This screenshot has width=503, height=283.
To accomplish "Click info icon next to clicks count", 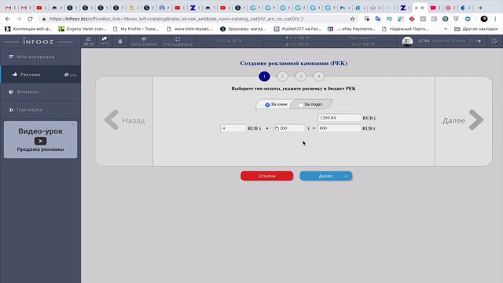I will (309, 128).
